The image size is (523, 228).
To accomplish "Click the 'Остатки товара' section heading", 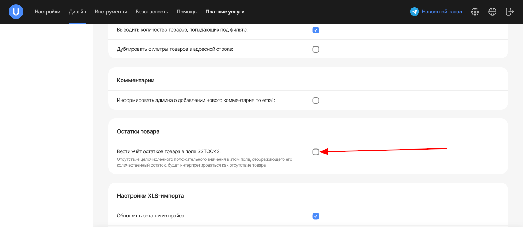I will tap(138, 131).
